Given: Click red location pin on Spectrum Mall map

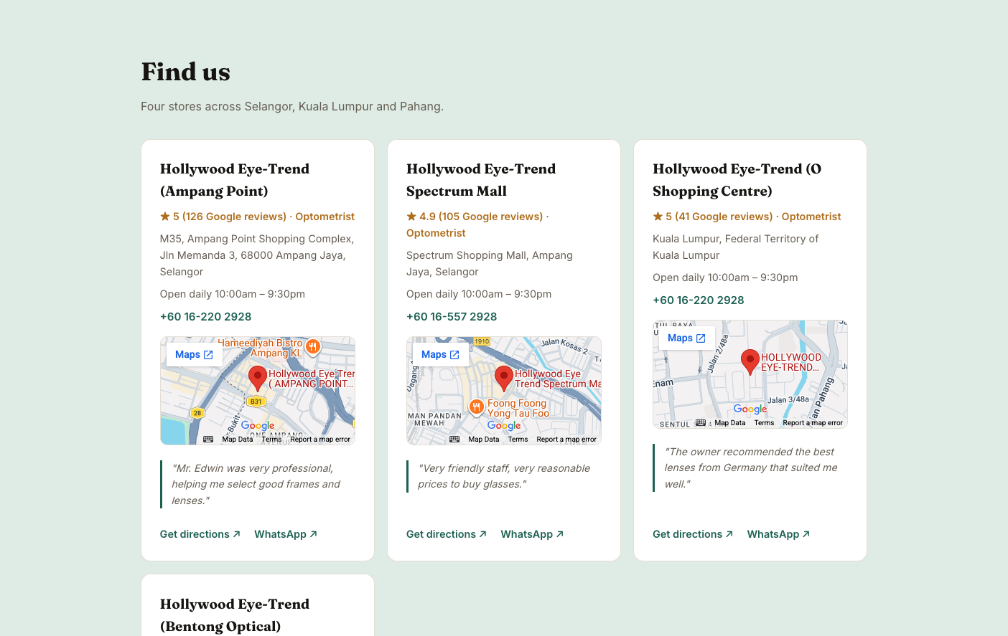Looking at the screenshot, I should tap(504, 378).
